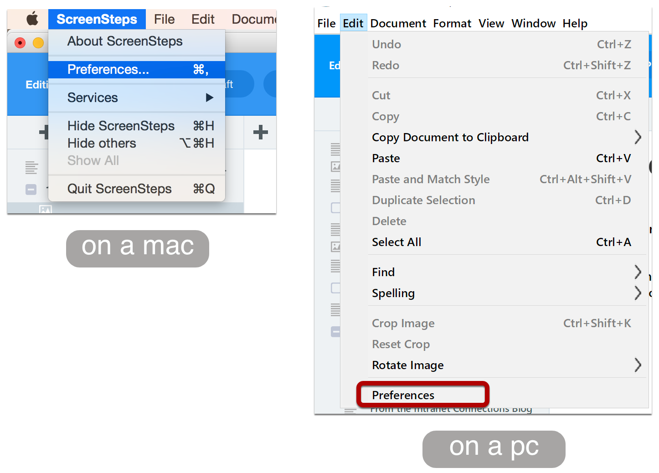Expand the Spelling submenu chevron
659x473 pixels.
coord(638,293)
